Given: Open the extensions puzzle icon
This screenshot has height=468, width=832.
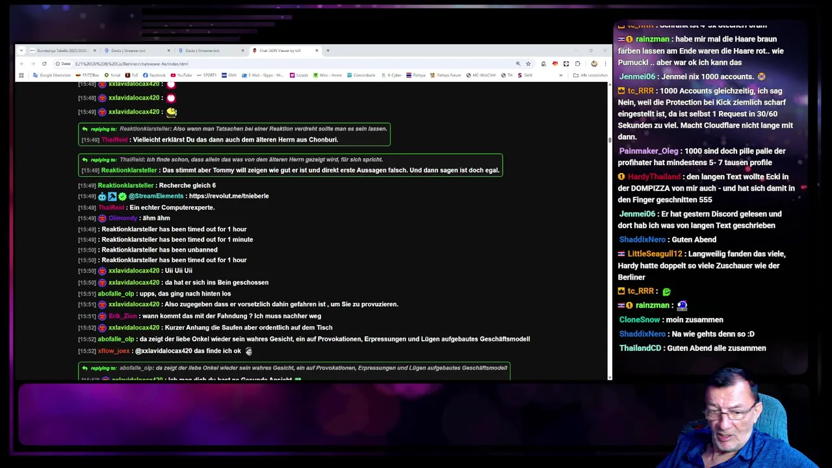Looking at the screenshot, I should (577, 64).
